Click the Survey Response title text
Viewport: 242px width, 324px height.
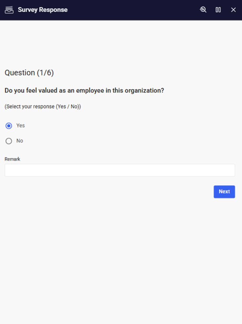(x=43, y=10)
